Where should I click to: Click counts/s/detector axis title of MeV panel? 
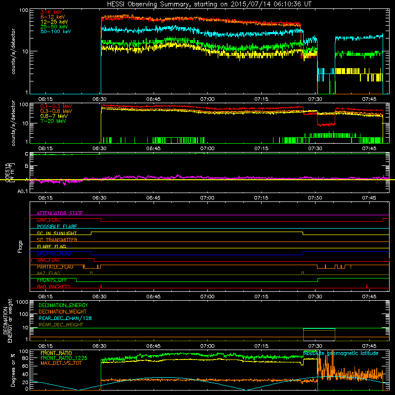(x=13, y=123)
